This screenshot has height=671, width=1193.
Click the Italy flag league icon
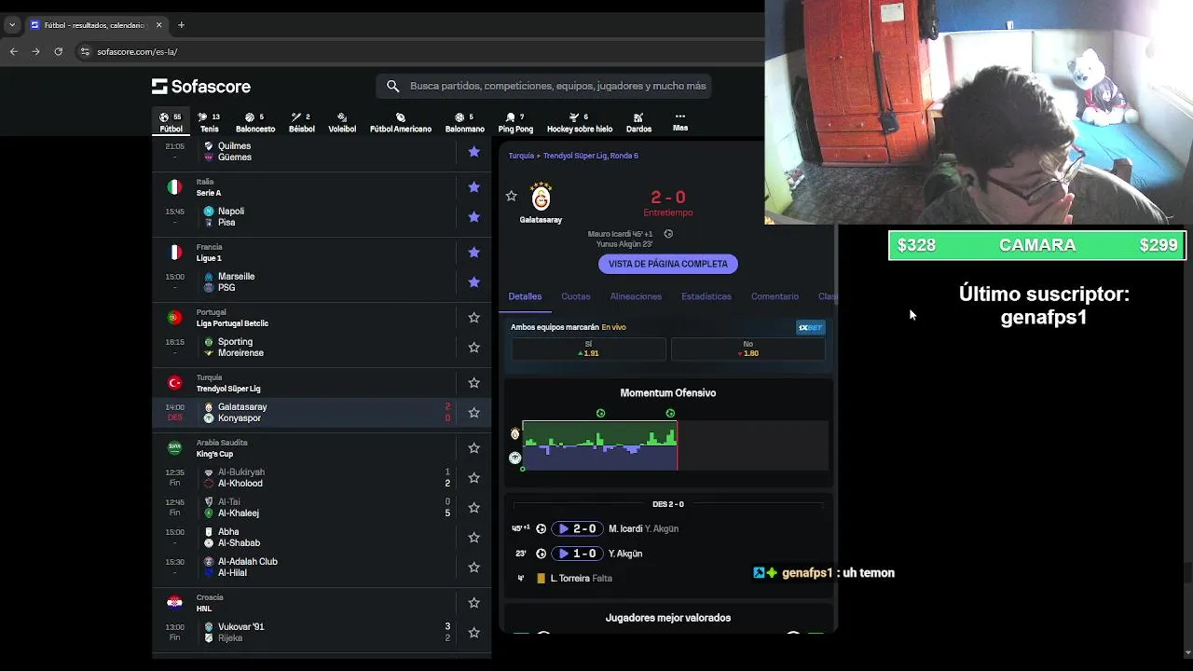tap(174, 187)
